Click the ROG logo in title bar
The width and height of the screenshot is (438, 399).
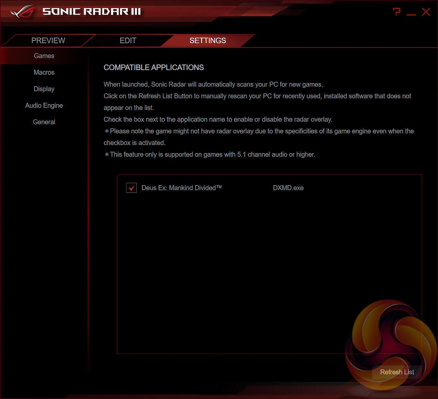[22, 12]
